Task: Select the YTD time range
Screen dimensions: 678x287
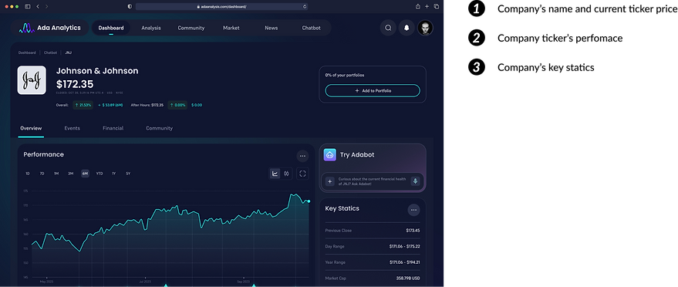Action: pos(100,174)
